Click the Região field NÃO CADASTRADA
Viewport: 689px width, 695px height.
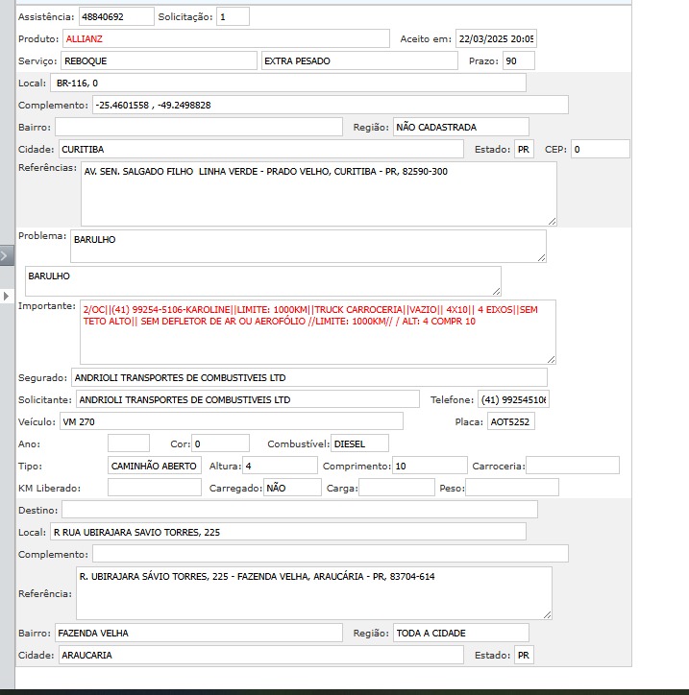point(460,127)
